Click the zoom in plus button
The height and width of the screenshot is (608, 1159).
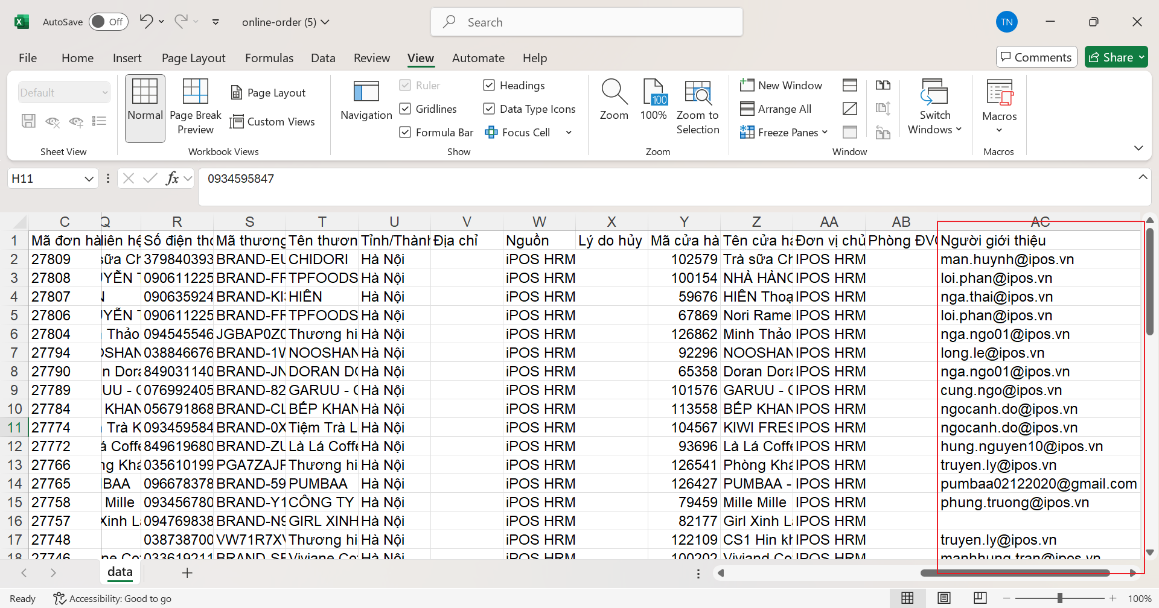pos(1113,598)
